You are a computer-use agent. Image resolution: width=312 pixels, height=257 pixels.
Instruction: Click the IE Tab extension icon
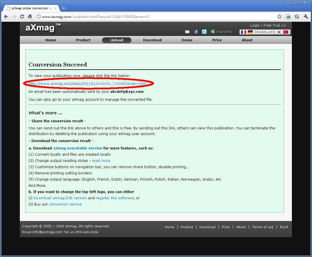click(288, 17)
